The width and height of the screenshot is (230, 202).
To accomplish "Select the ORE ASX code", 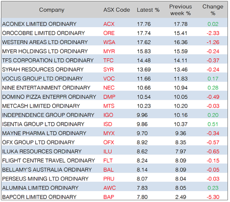I will (x=109, y=33).
